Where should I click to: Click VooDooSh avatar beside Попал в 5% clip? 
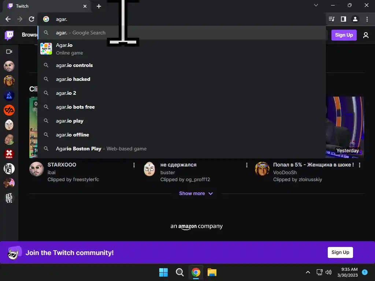point(262,169)
